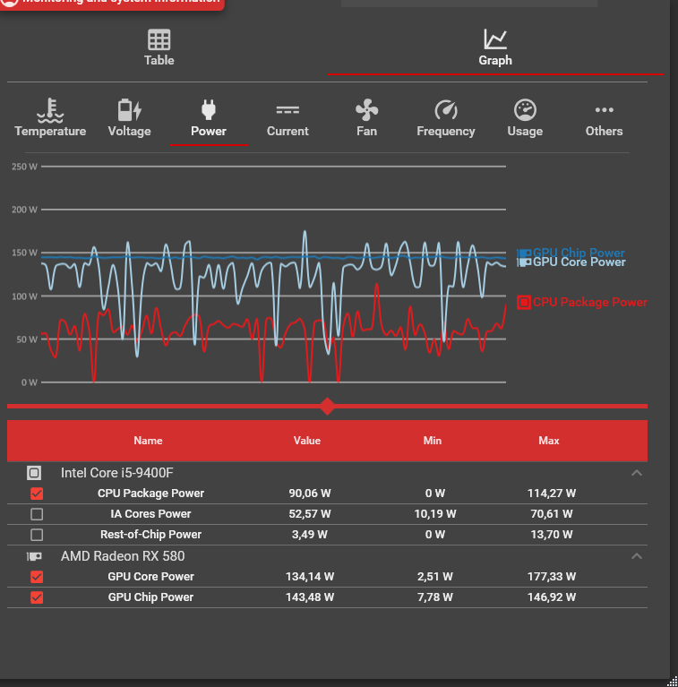The height and width of the screenshot is (687, 678).
Task: Uncheck the CPU Package Power checkbox
Action: (37, 494)
